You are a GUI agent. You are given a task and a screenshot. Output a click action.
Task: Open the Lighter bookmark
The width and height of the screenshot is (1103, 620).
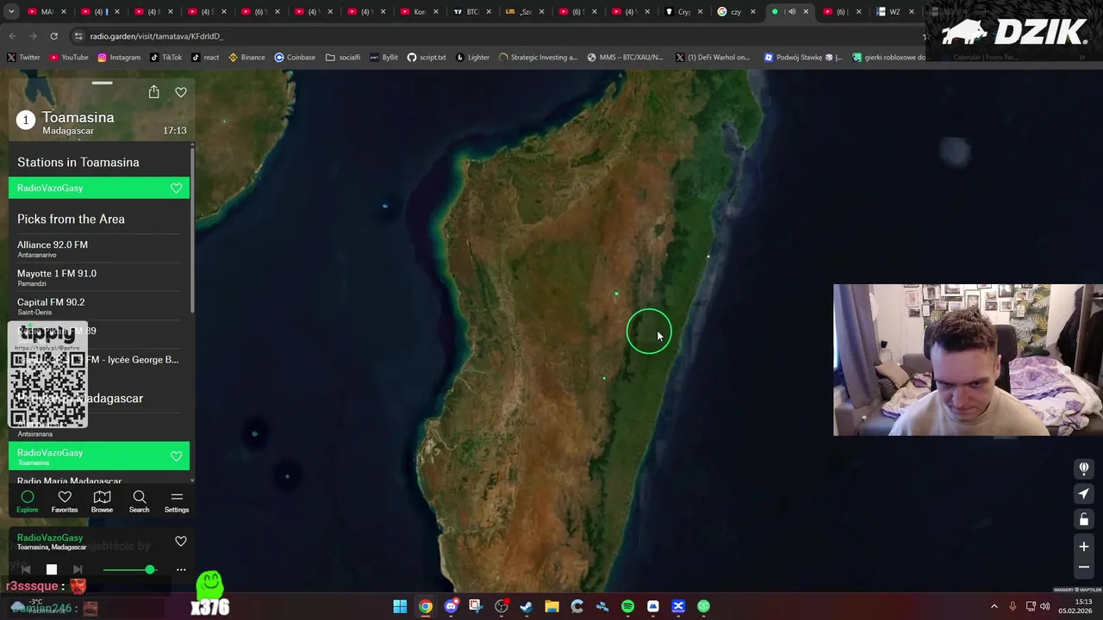[472, 58]
